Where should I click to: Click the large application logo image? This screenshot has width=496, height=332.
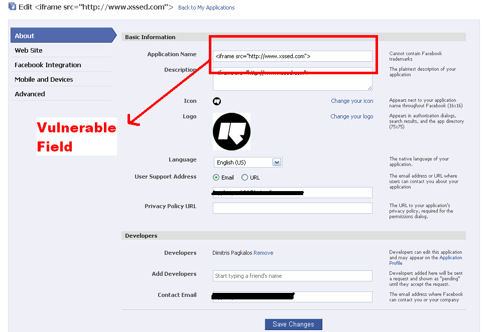tap(231, 132)
